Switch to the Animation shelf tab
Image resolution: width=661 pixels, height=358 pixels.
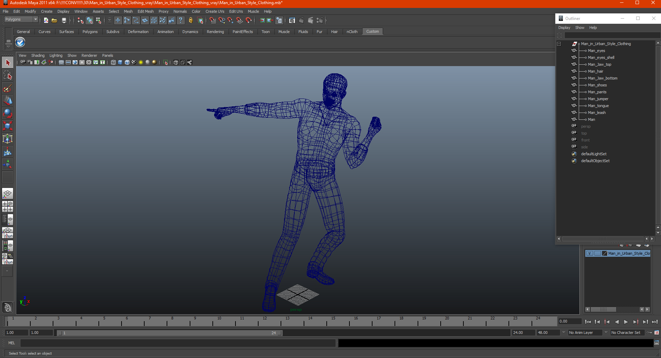point(166,32)
